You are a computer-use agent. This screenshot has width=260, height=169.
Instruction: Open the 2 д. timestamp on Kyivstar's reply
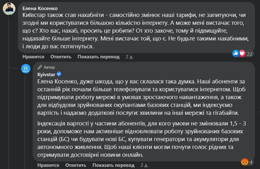coord(144,165)
